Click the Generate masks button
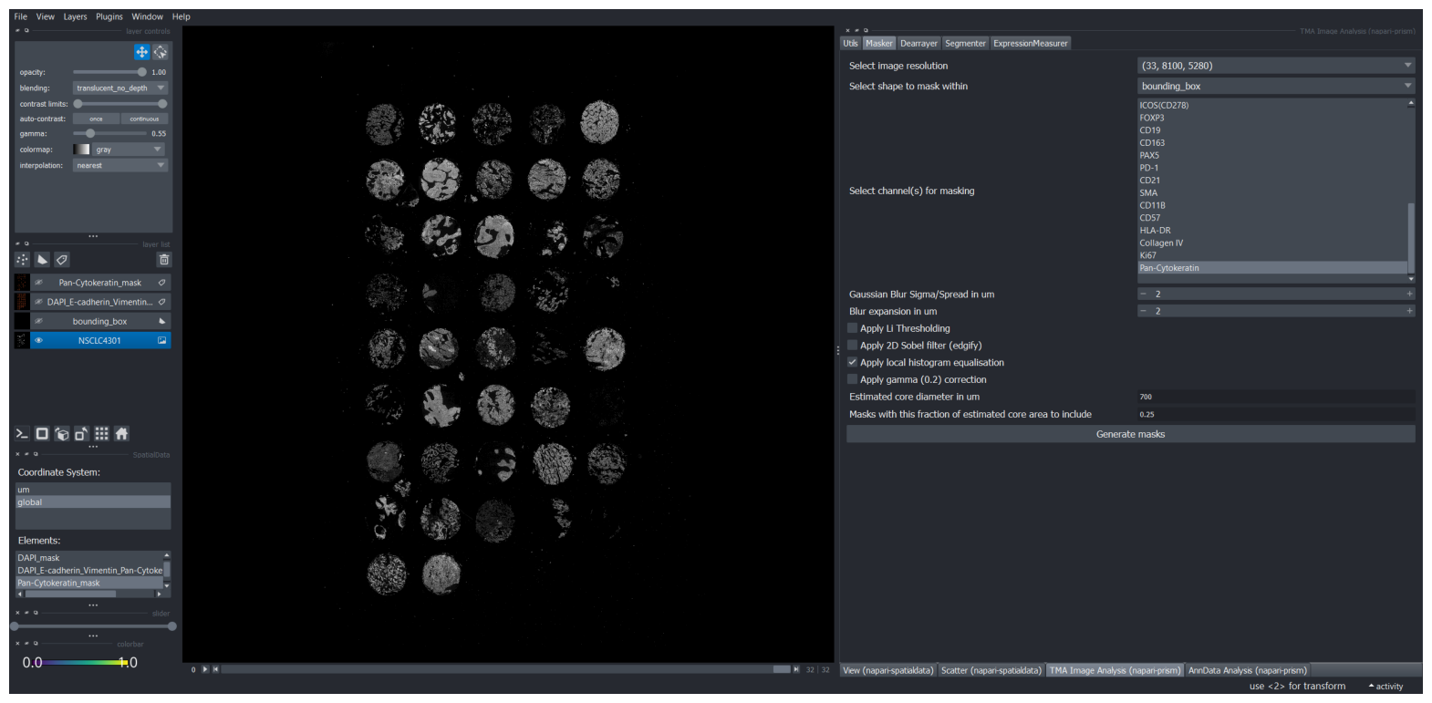Viewport: 1432px width, 703px height. 1131,434
